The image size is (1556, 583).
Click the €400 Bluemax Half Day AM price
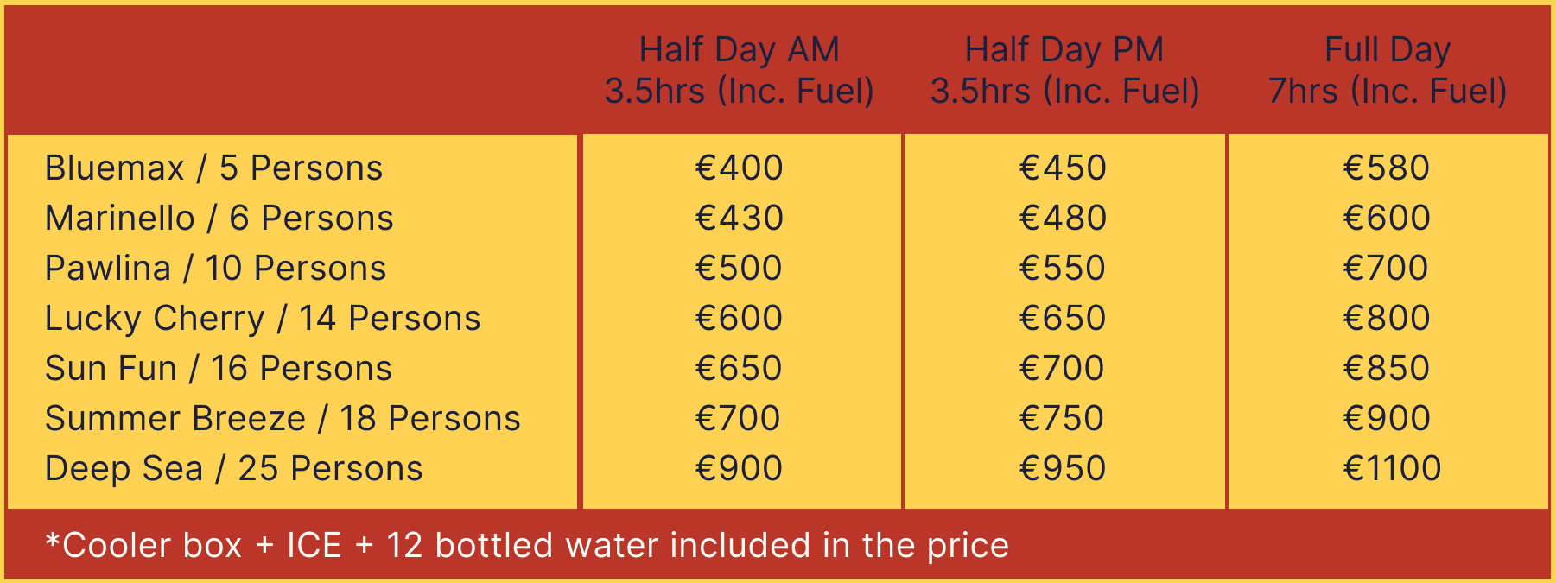[739, 168]
